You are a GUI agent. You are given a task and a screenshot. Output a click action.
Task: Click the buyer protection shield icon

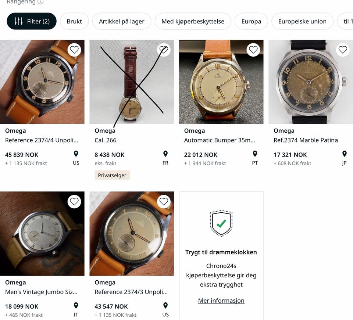(221, 223)
